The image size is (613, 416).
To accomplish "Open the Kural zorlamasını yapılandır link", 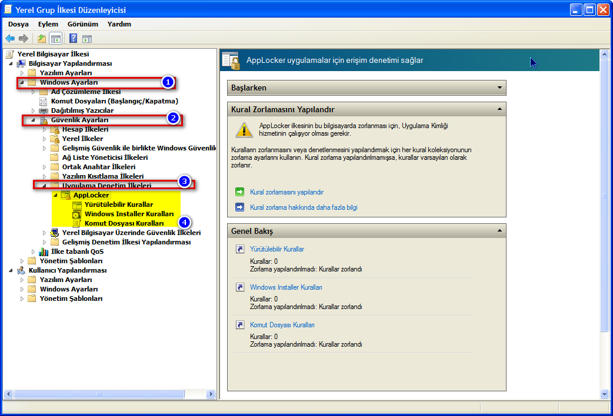I will coord(286,192).
